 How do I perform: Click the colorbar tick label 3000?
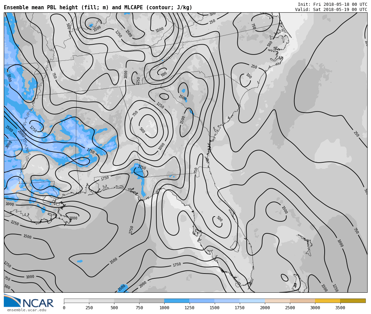[315, 307]
